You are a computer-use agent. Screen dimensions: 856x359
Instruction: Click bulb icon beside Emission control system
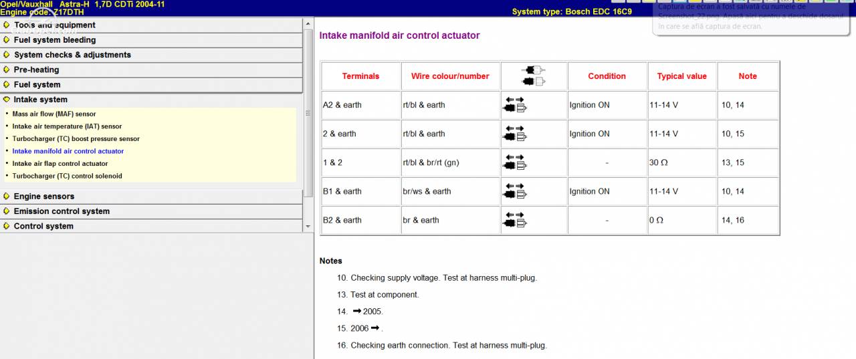pos(7,211)
